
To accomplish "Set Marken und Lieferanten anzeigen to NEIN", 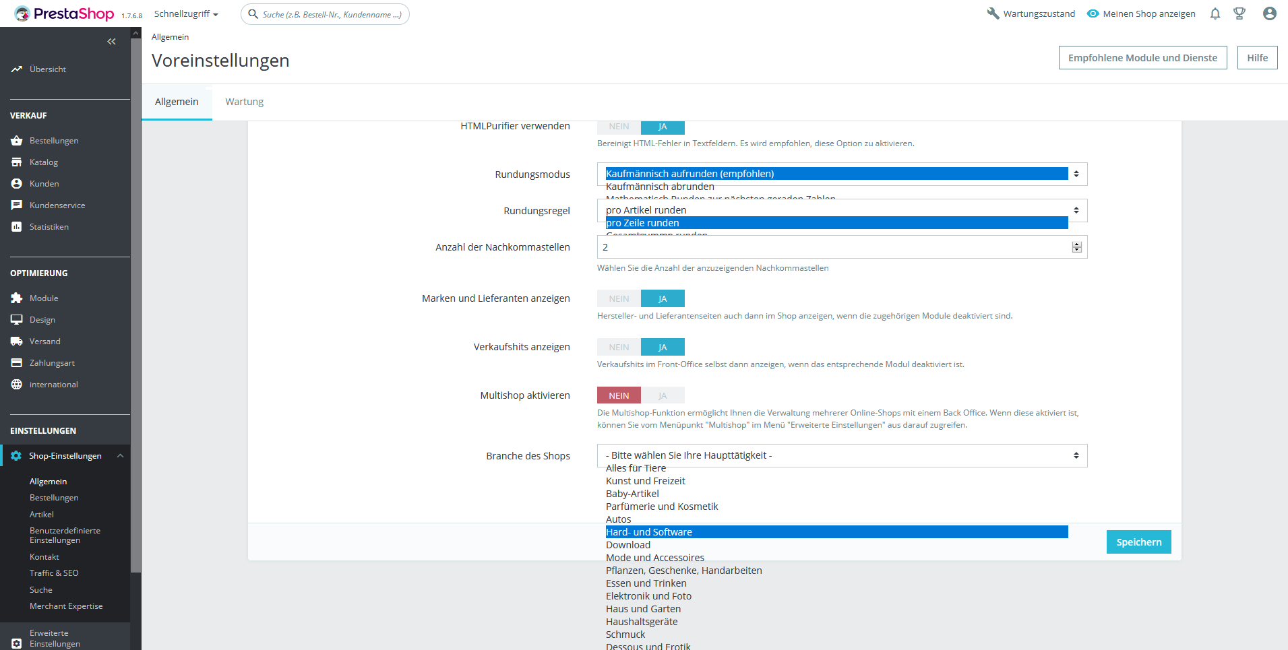I will [619, 298].
